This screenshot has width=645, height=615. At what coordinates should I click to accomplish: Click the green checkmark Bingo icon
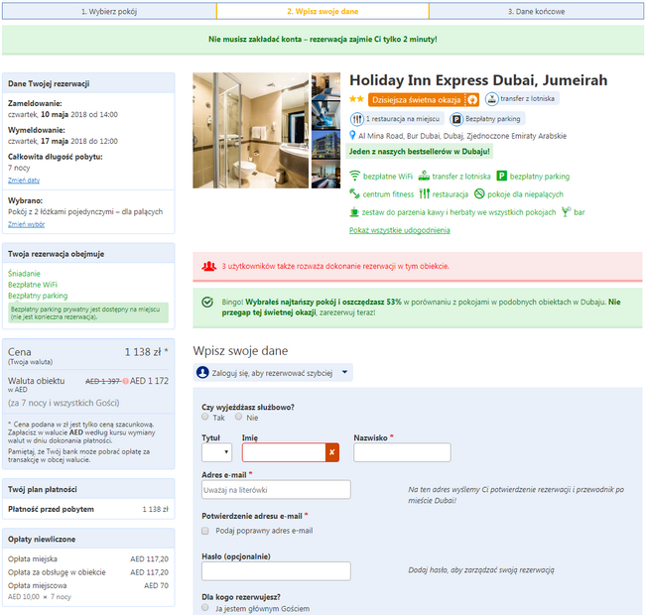207,303
